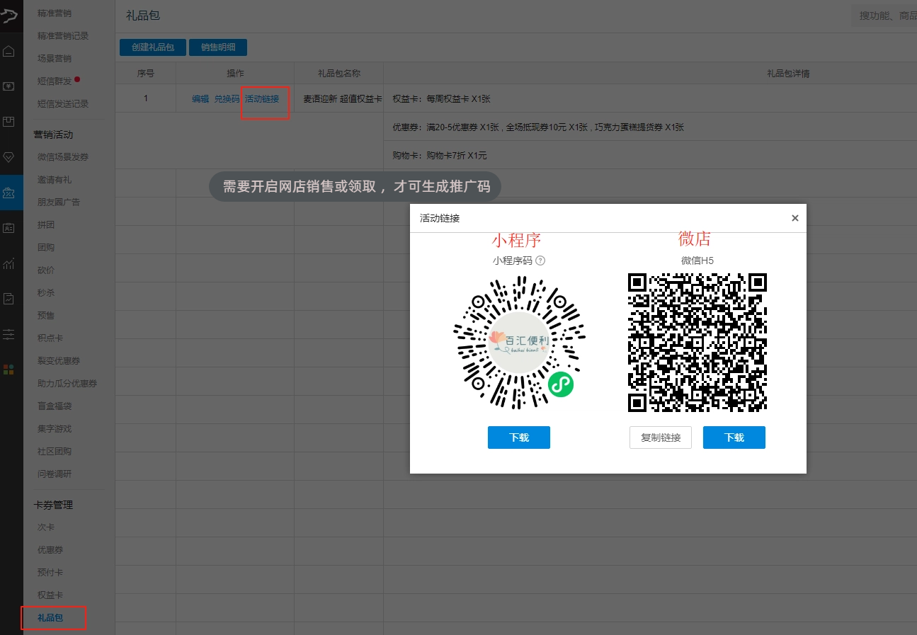Open 优惠券 under 卡券管理
917x635 pixels.
(50, 550)
